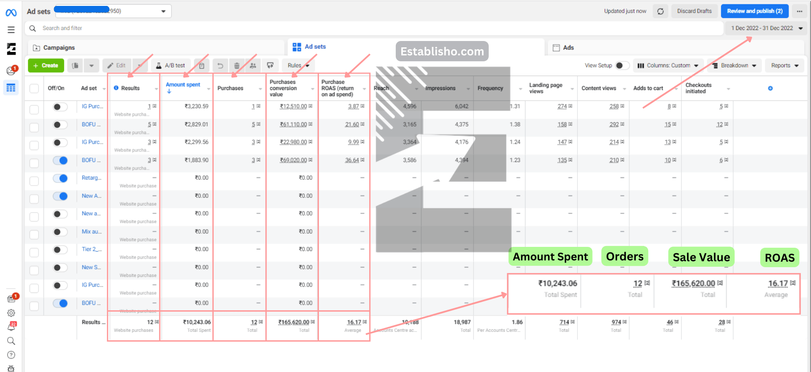The image size is (811, 372).
Task: Click the blue plus add column icon
Action: (x=770, y=88)
